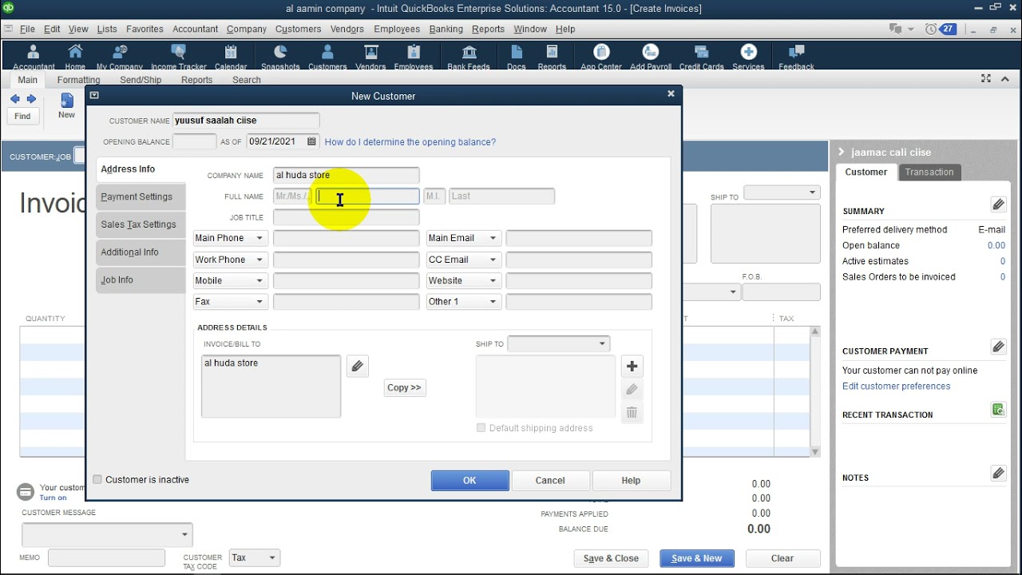Open the Add Payroll icon

651,56
